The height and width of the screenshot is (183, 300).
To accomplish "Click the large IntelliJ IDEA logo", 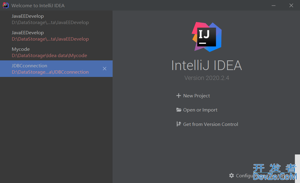I will (x=207, y=37).
